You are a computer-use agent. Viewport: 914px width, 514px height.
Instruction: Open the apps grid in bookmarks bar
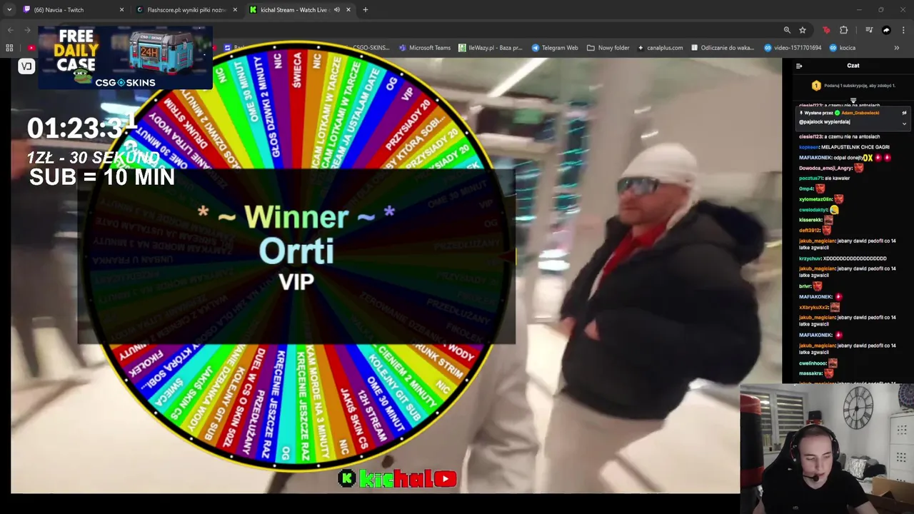pos(9,48)
